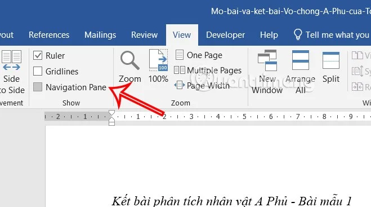
Task: Uncheck the Ruler checkbox
Action: click(38, 55)
